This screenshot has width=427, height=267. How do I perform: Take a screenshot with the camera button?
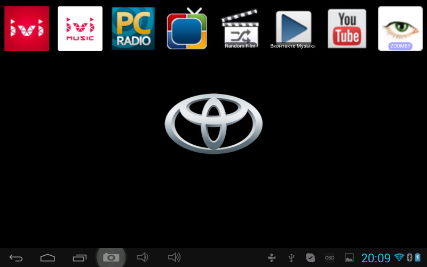pyautogui.click(x=111, y=257)
